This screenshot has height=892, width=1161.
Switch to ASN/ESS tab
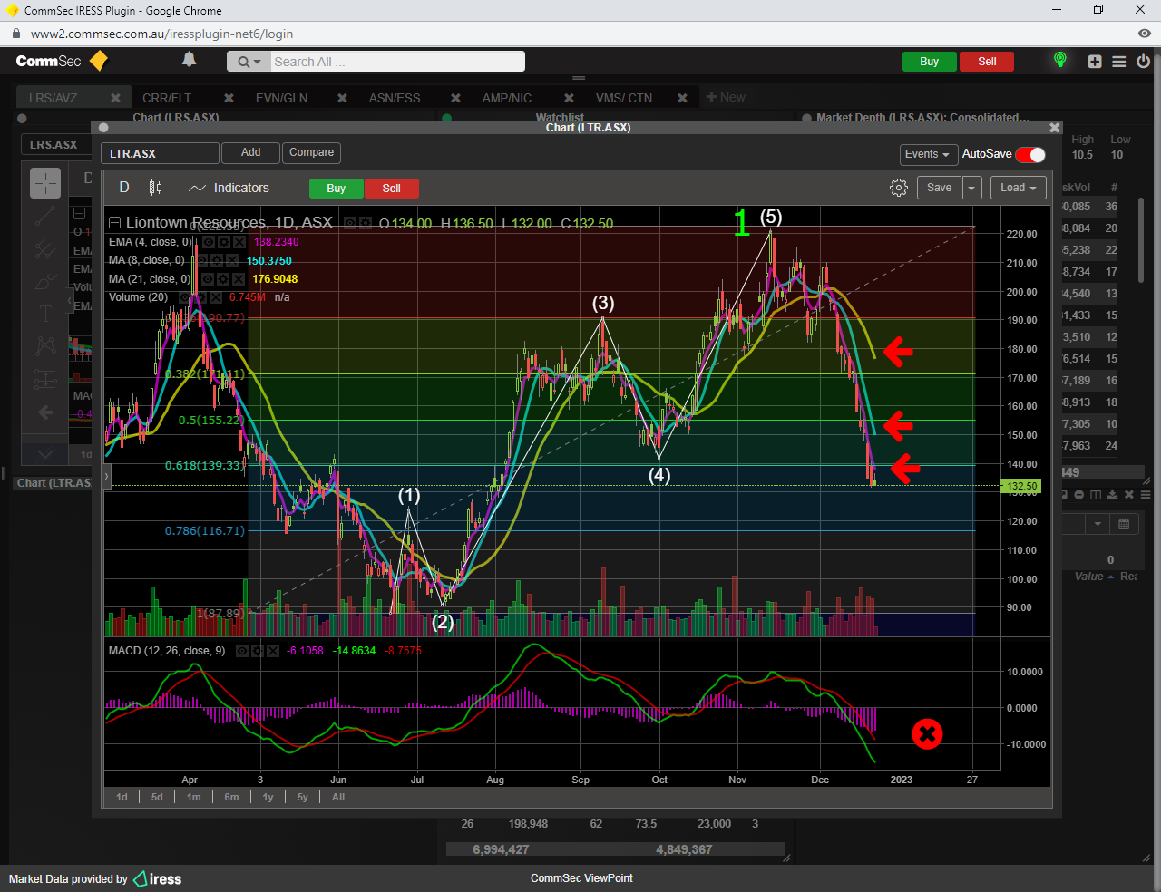[x=395, y=98]
